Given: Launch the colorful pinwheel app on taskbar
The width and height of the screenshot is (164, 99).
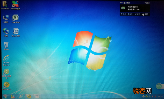Looking at the screenshot, I should pos(13,96).
